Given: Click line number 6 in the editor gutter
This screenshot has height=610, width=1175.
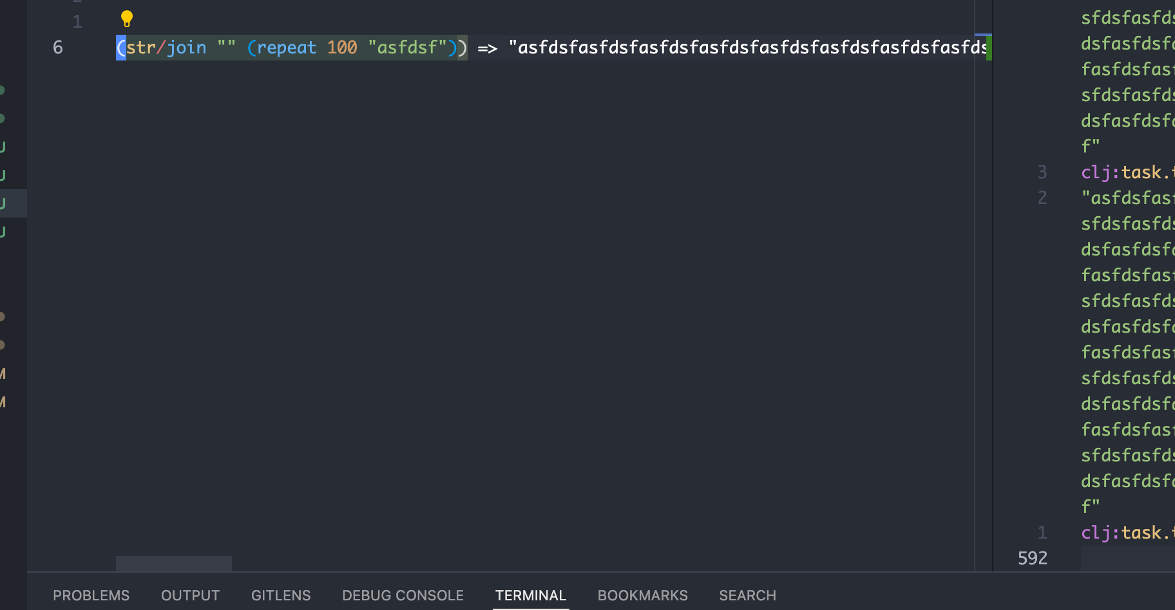Looking at the screenshot, I should pos(57,46).
